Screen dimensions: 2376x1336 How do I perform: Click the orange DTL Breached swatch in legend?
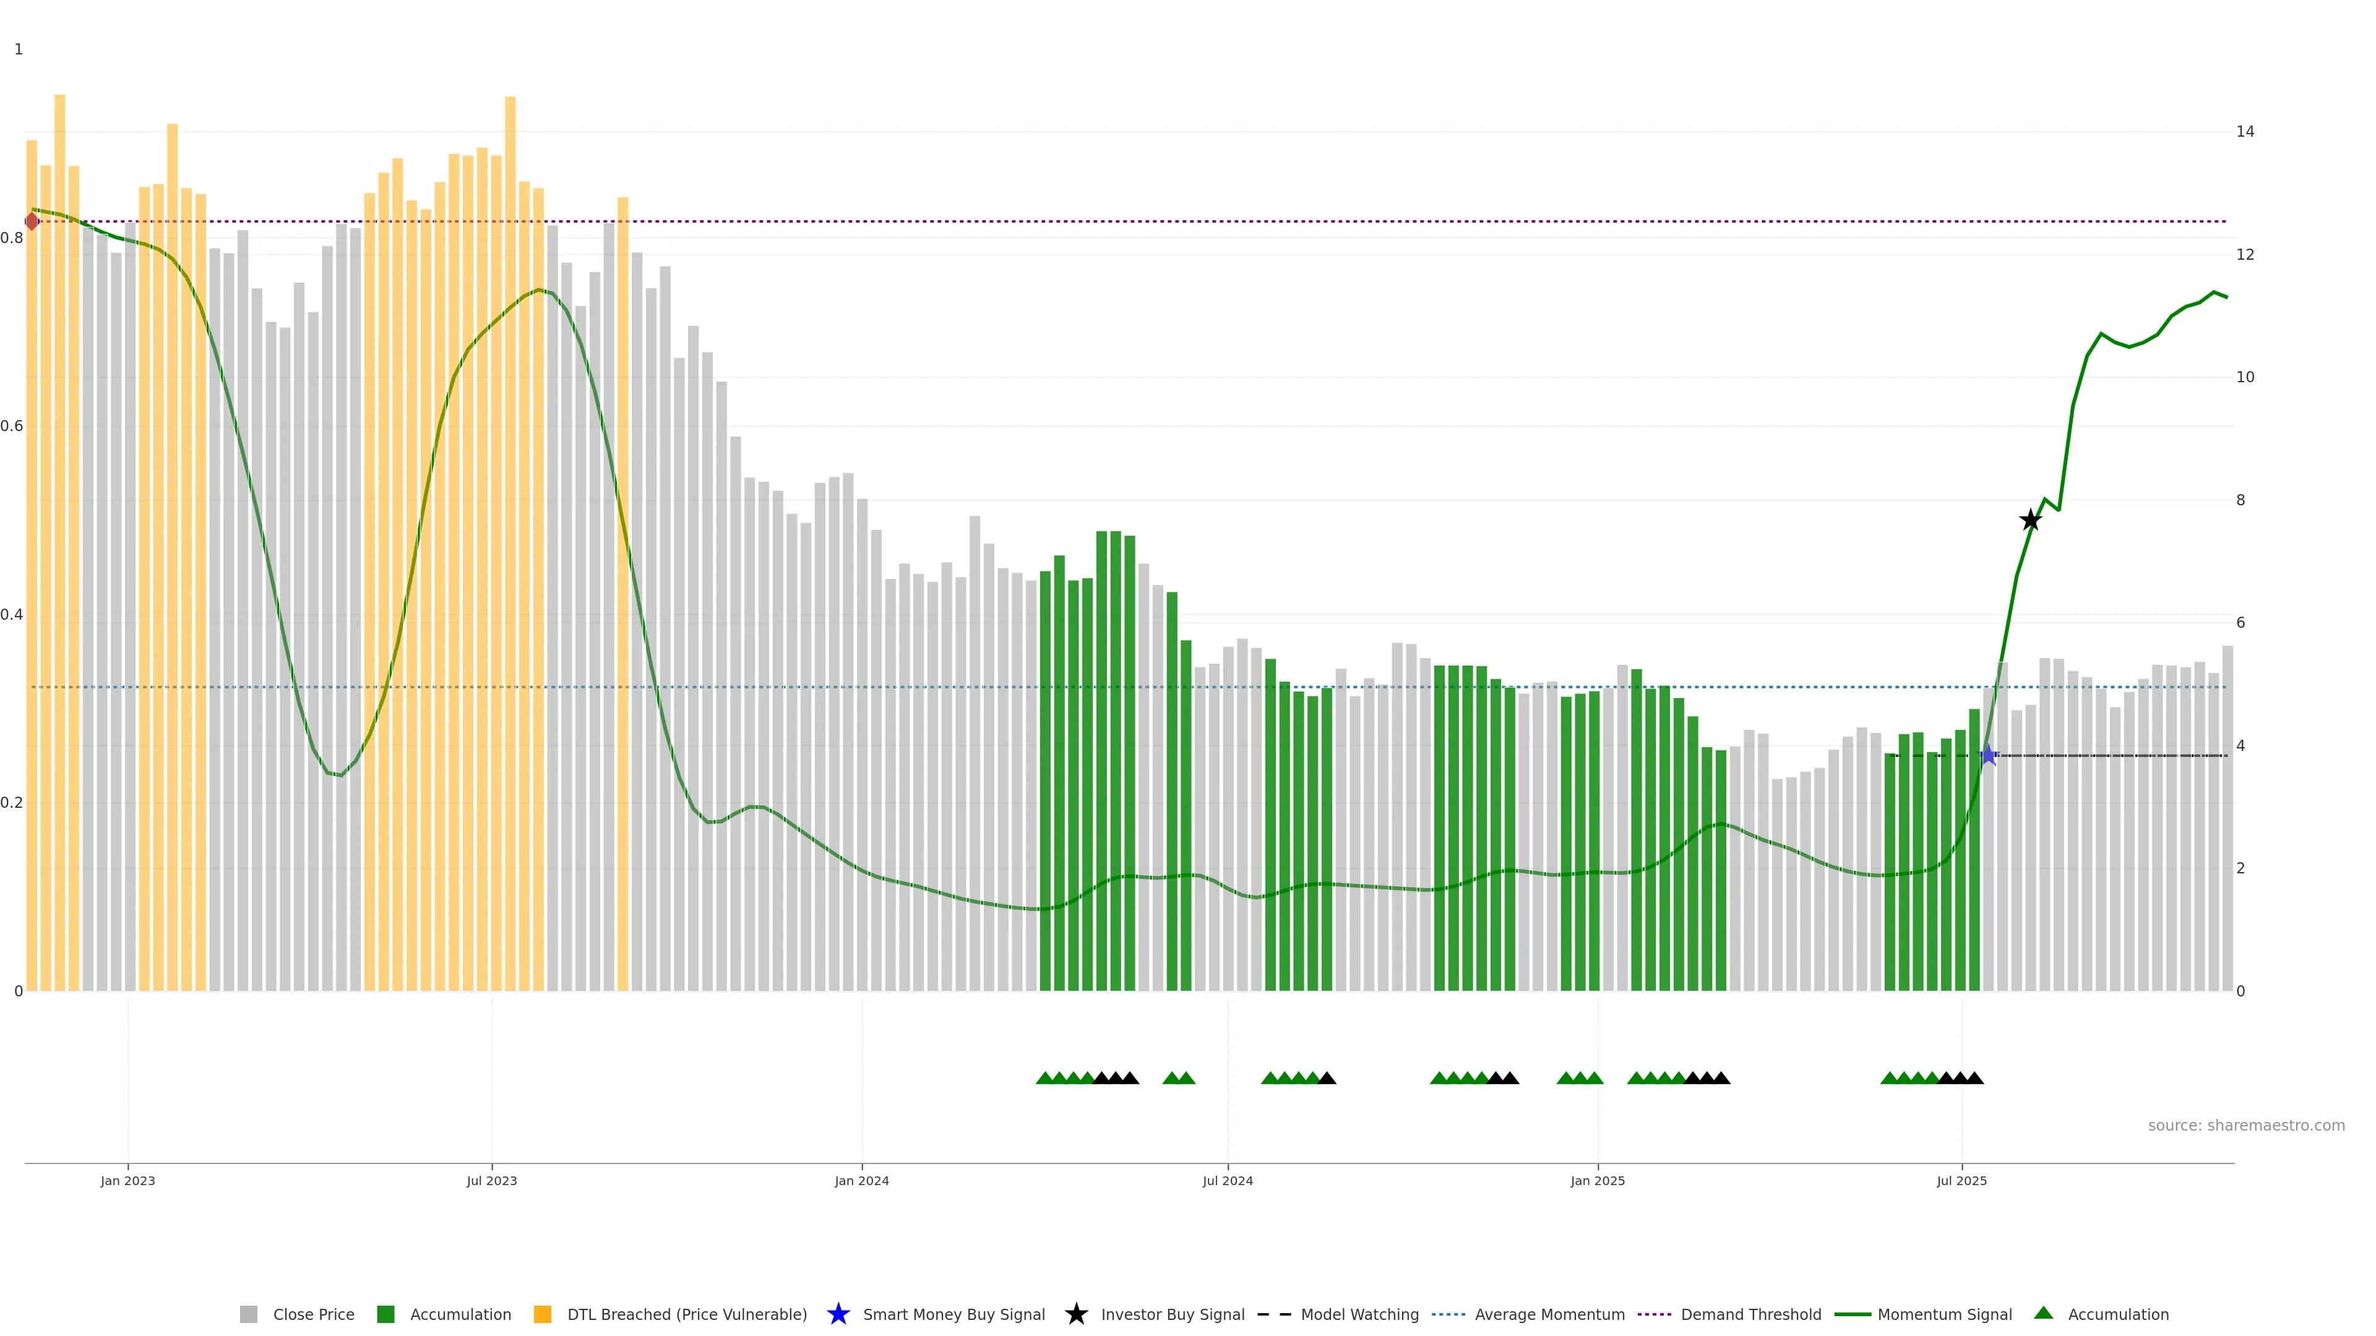pos(543,1314)
